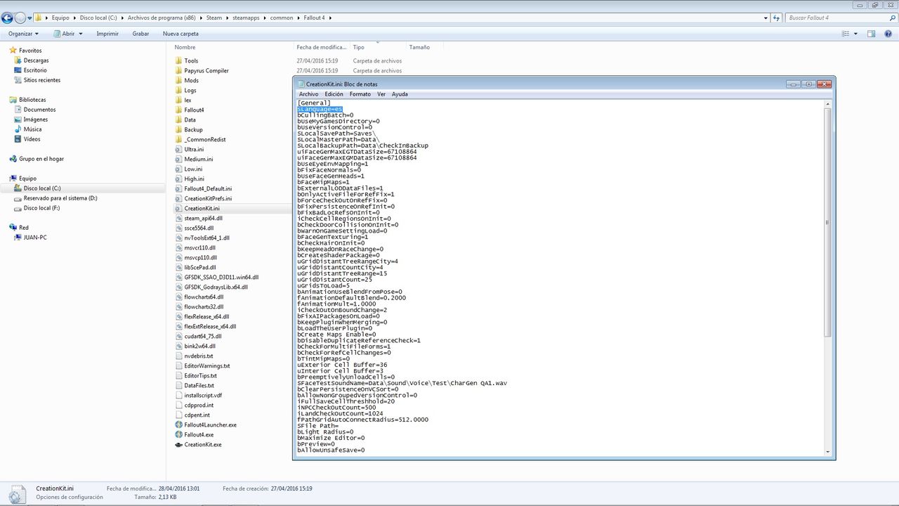Open the Edición menu in Bloc de notas
This screenshot has height=506, width=899.
(x=334, y=94)
